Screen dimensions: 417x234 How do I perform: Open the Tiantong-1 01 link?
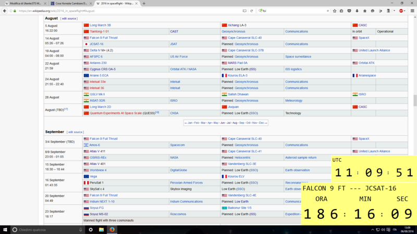pos(99,32)
